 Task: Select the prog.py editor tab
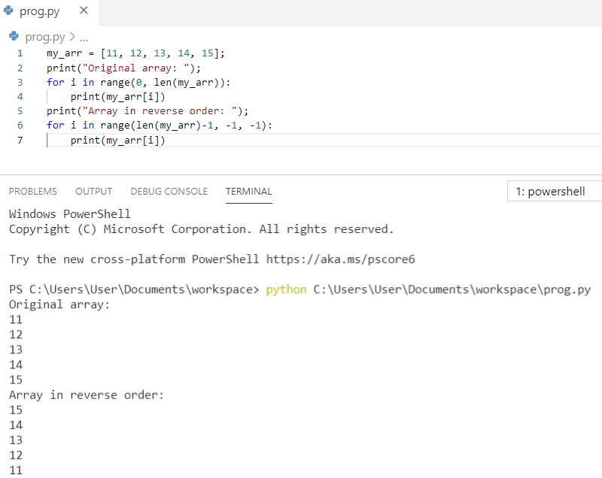49,13
